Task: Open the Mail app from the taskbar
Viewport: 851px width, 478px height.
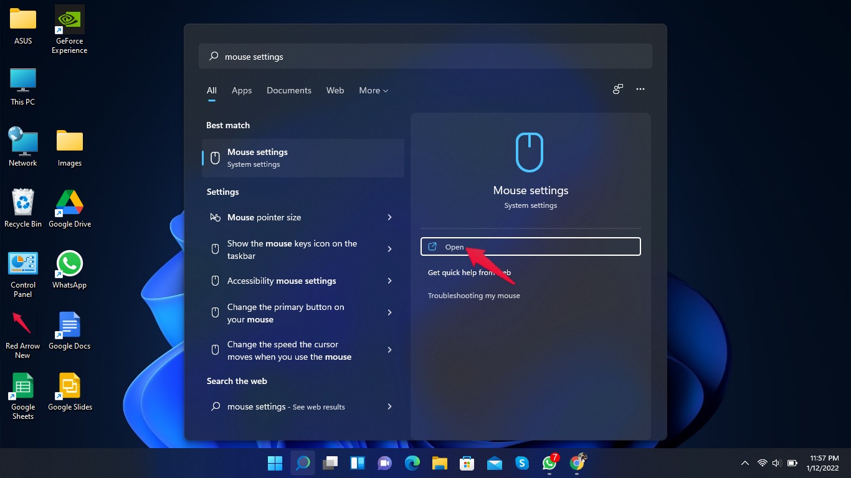Action: [495, 463]
